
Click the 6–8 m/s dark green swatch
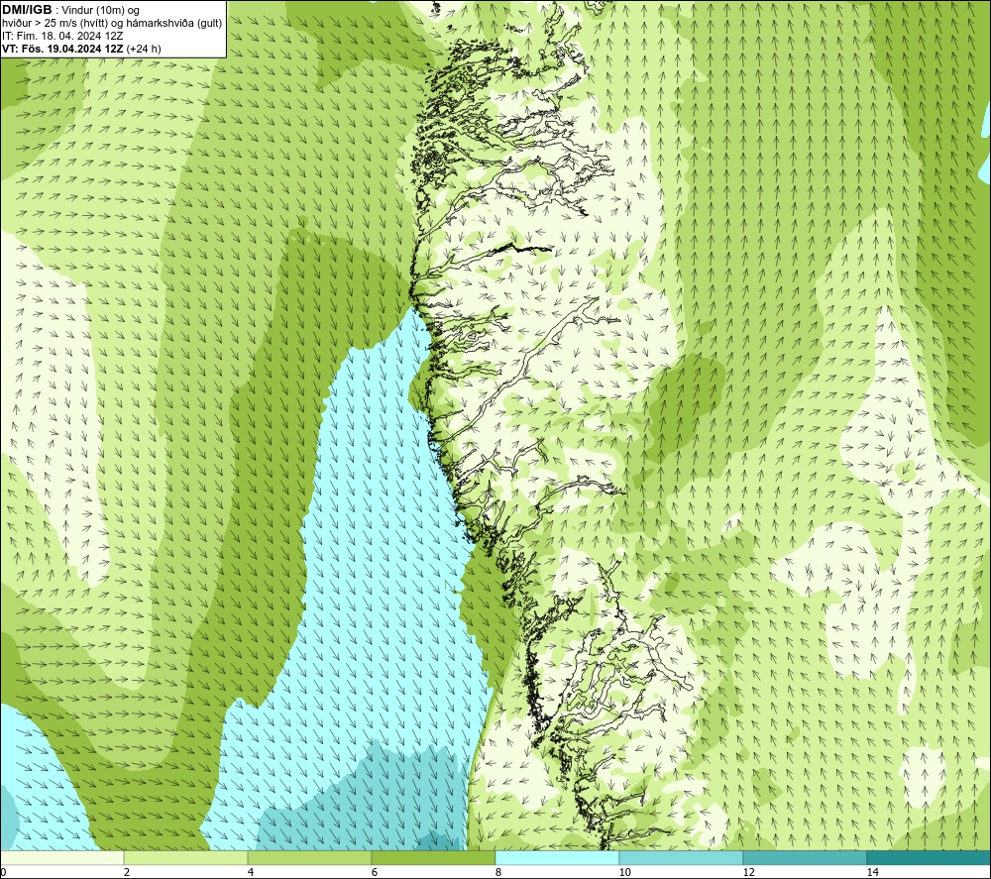(x=434, y=857)
